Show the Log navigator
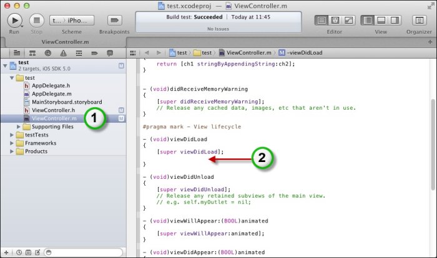Viewport: 437px width, 258px height. (110, 53)
